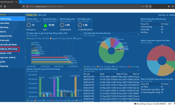Open options for Doanh số ký kết chart

click(81, 70)
